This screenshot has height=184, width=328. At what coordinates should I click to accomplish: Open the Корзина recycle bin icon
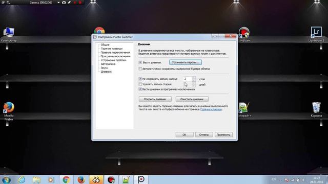(x=316, y=109)
